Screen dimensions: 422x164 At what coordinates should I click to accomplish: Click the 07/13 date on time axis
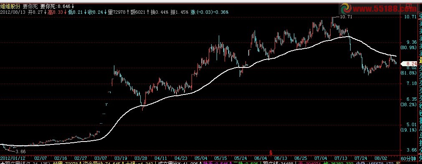click(x=340, y=158)
